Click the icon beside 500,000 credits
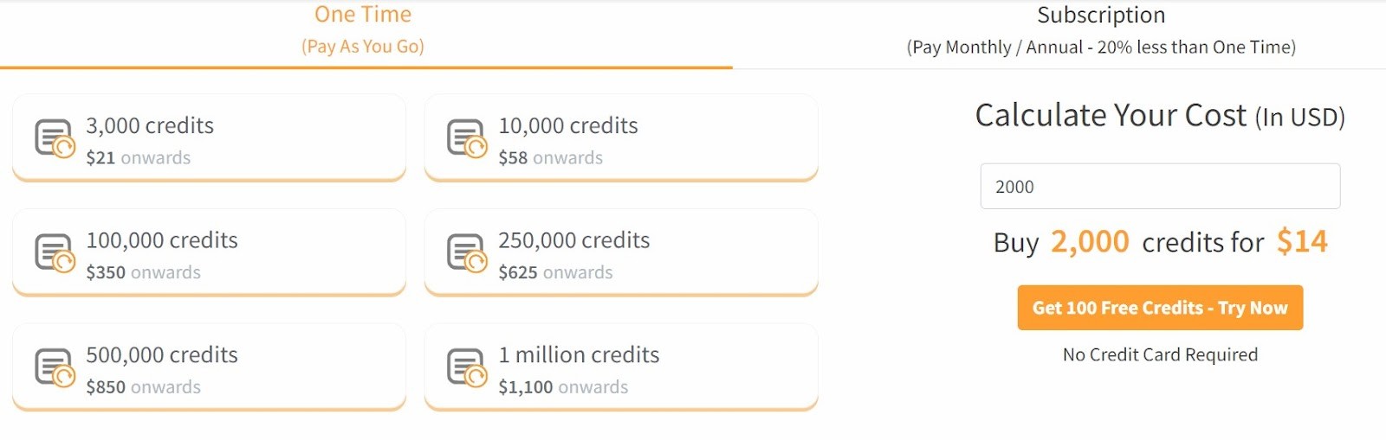The image size is (1386, 440). point(54,367)
